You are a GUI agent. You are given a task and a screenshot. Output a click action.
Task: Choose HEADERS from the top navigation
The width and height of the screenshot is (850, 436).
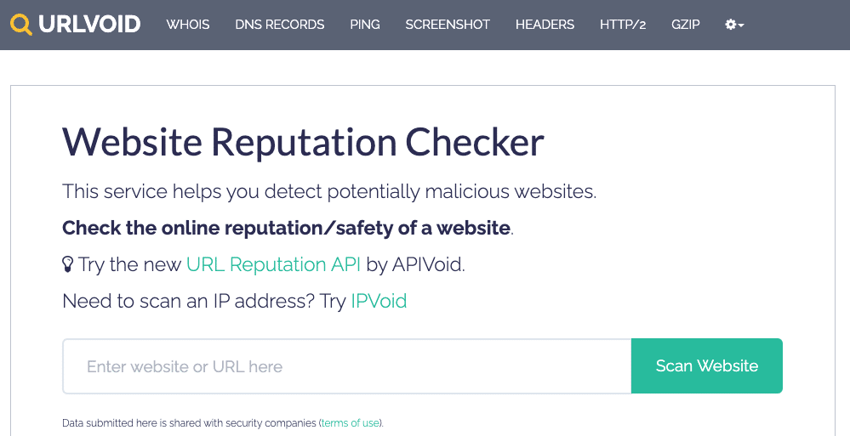pyautogui.click(x=545, y=25)
